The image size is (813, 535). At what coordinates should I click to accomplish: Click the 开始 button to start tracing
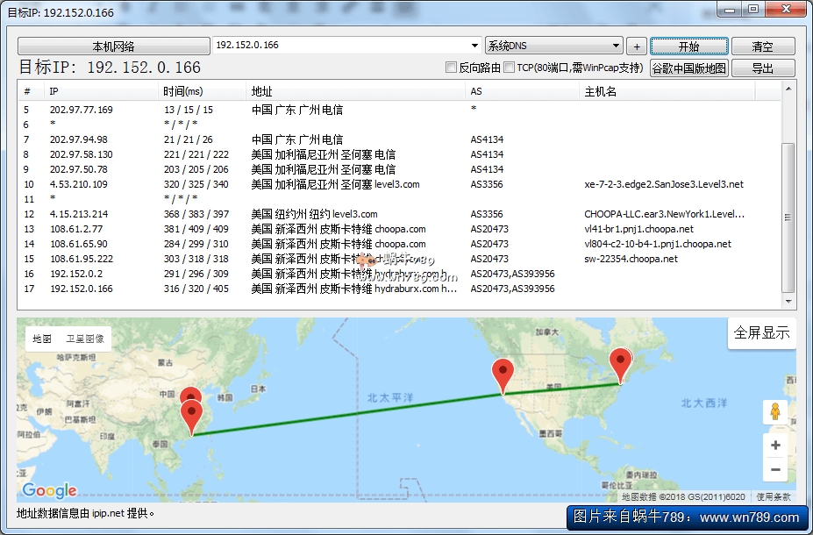689,46
